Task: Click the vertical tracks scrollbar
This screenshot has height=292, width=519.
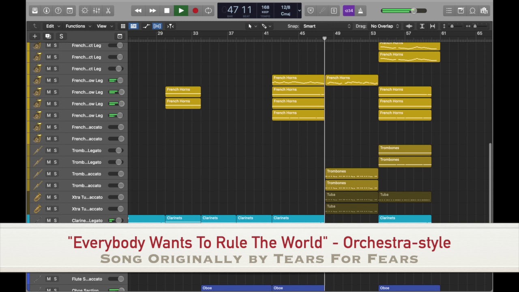Action: (490, 183)
